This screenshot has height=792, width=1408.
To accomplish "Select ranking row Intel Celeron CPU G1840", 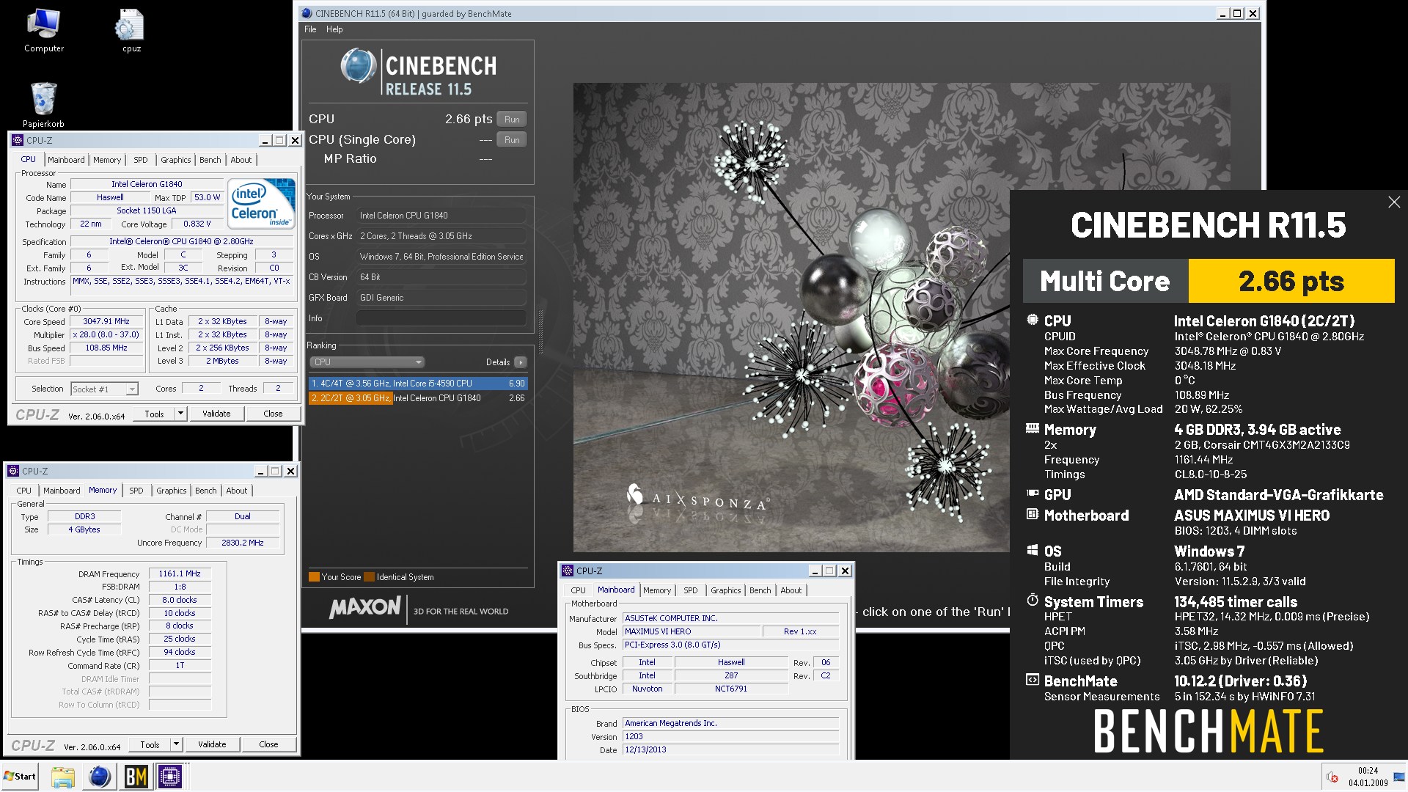I will [x=418, y=398].
